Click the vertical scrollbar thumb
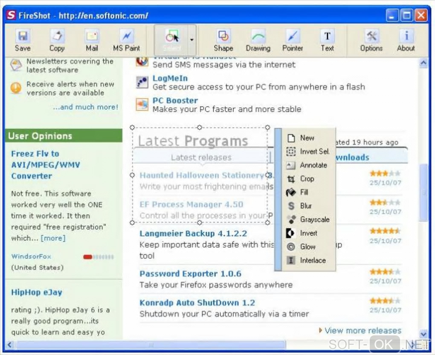Screen dimensions: 435x355 (423, 192)
